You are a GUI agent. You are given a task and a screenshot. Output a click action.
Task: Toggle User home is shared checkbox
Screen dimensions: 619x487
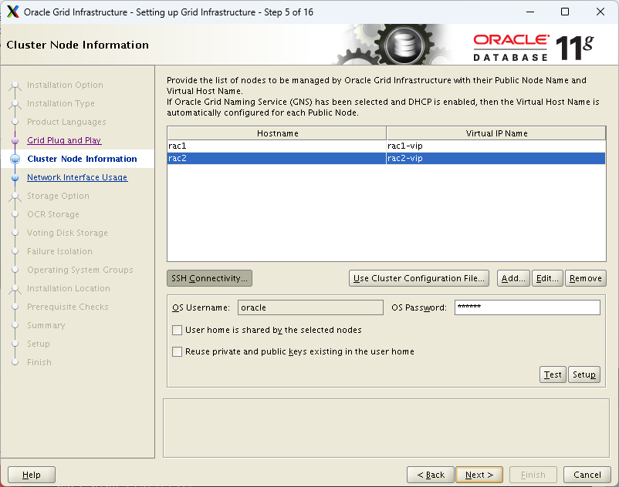(x=178, y=330)
